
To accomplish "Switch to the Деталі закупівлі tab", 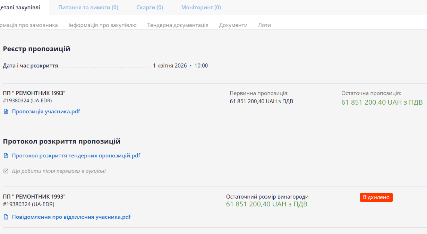I will coord(20,7).
